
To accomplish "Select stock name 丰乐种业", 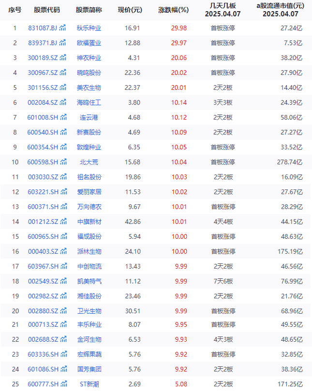I will click(x=89, y=324).
